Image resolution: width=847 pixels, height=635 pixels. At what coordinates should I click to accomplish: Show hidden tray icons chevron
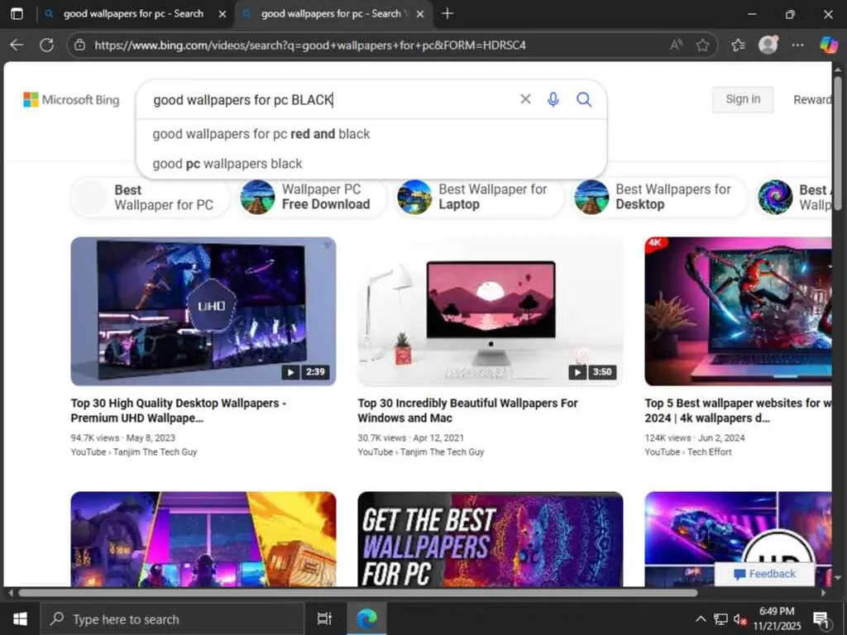coord(701,618)
